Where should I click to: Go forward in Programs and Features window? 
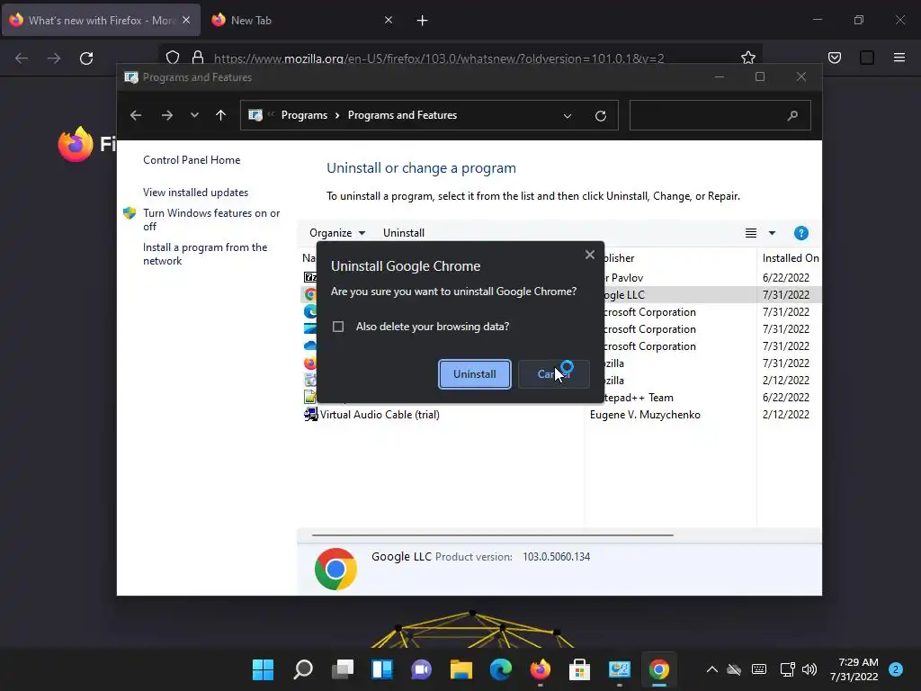click(x=167, y=115)
